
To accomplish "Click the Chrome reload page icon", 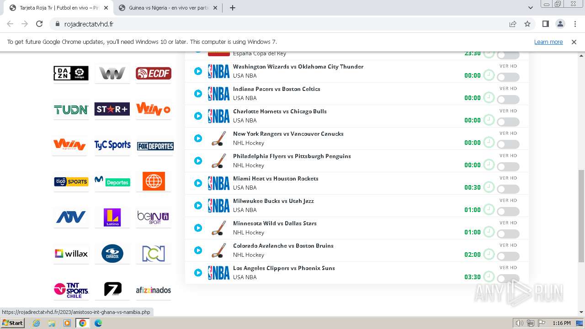I will (39, 24).
